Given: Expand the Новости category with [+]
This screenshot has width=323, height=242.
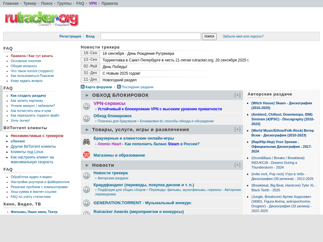Looking at the screenshot, I should [x=237, y=165].
